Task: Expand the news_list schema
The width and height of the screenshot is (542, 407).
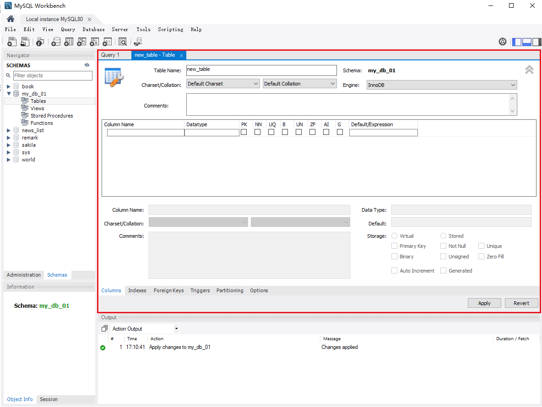Action: pos(9,130)
